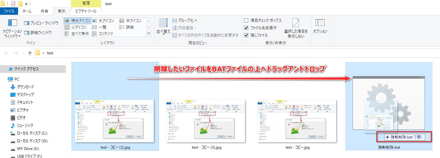
Task: Select コンテンツ layout
Action: 103,33
